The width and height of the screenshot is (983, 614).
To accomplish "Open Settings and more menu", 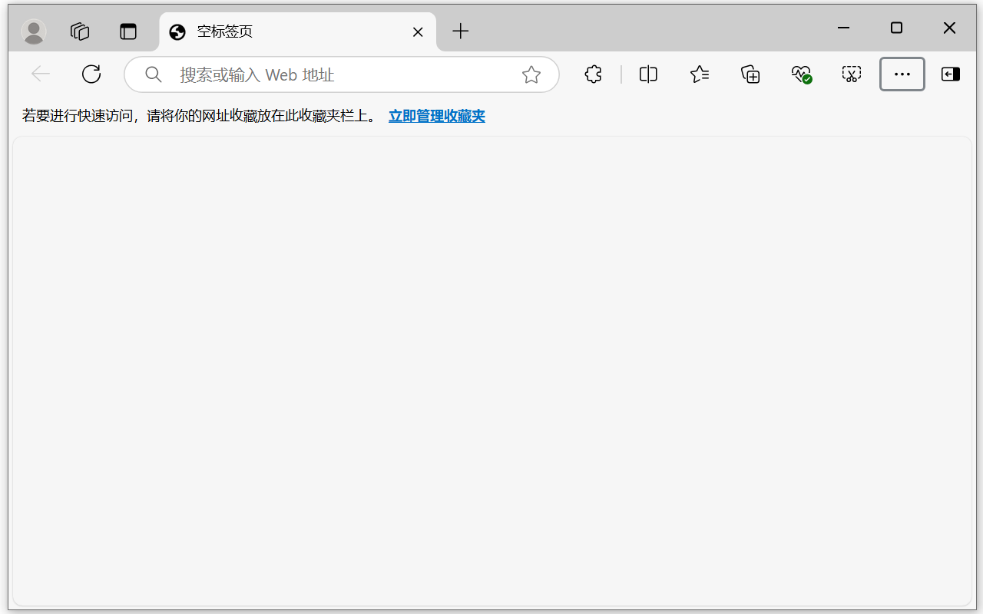I will [x=902, y=74].
